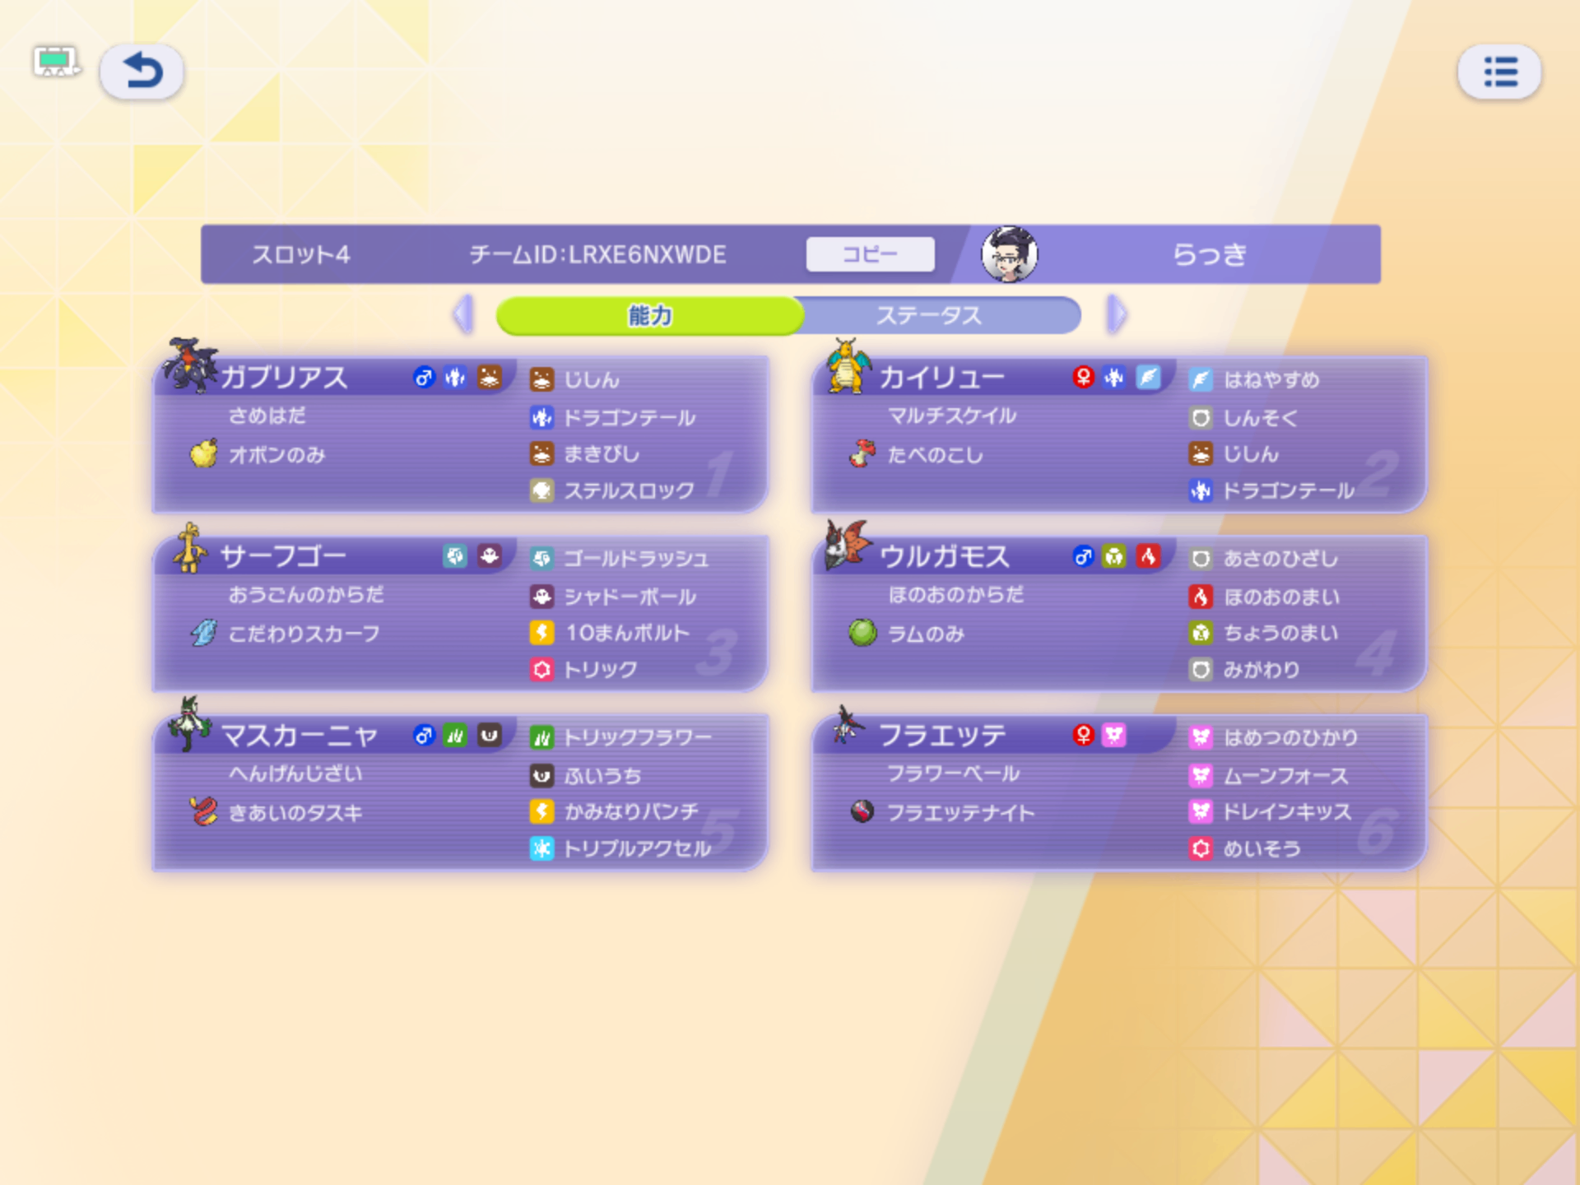1580x1185 pixels.
Task: Select the ガブリアス sprite icon
Action: [190, 365]
